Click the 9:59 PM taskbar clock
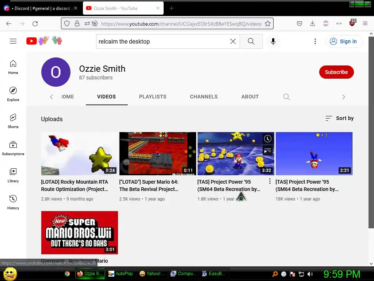374x281 pixels. pos(342,274)
